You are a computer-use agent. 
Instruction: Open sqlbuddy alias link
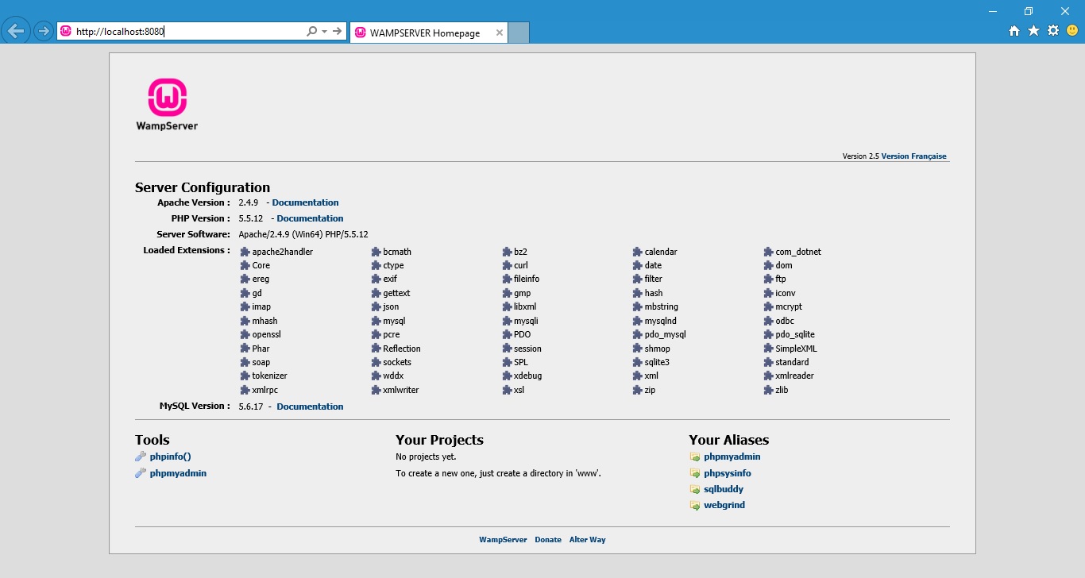(x=724, y=489)
